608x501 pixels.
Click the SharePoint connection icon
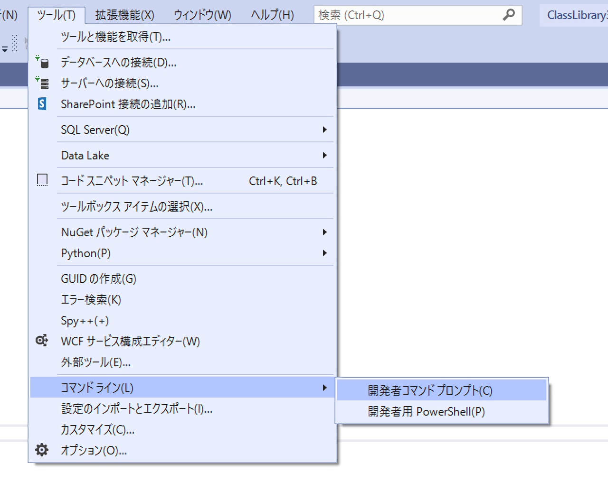coord(42,104)
